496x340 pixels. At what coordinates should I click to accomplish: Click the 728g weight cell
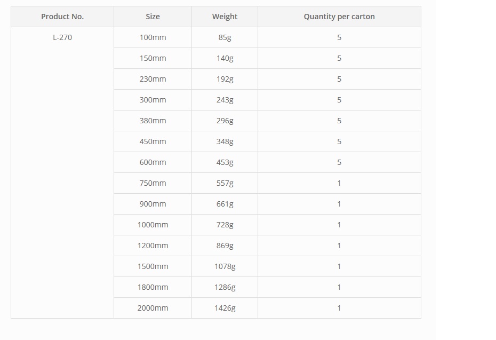pyautogui.click(x=225, y=225)
